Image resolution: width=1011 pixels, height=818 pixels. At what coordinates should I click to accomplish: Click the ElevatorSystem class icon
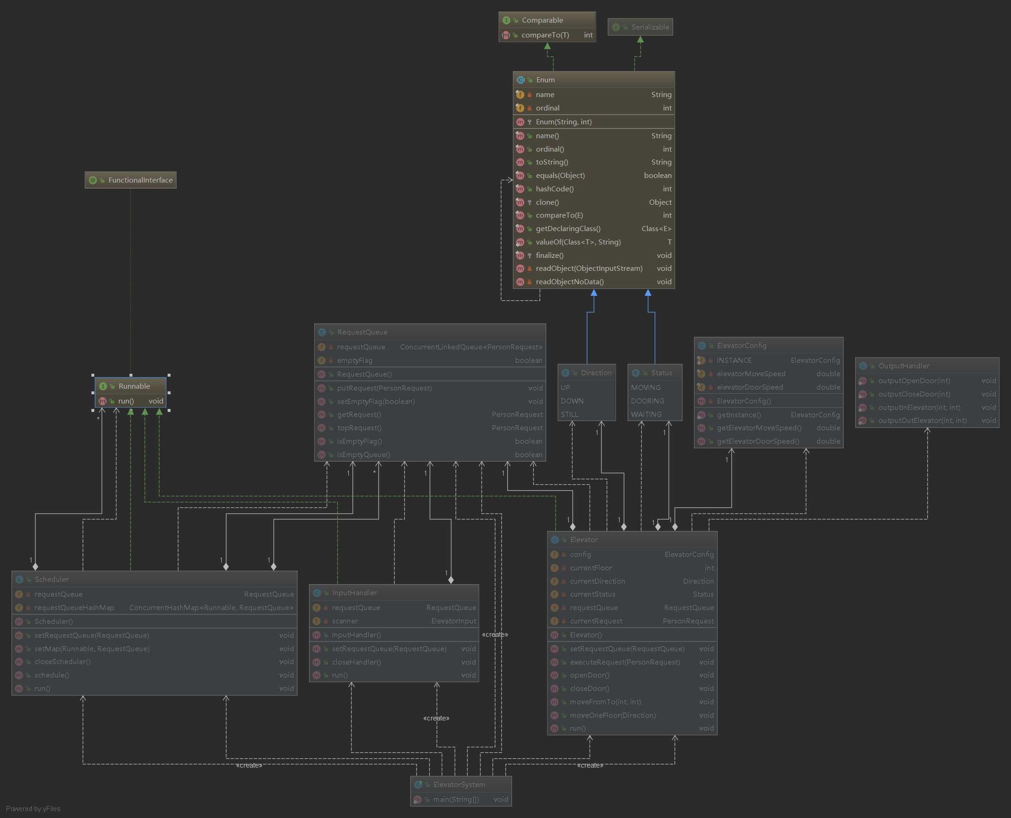pyautogui.click(x=418, y=785)
